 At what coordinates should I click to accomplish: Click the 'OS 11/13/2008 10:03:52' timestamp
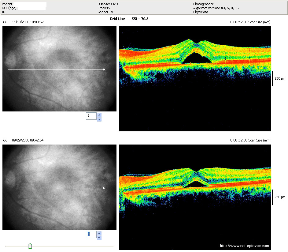coord(23,22)
